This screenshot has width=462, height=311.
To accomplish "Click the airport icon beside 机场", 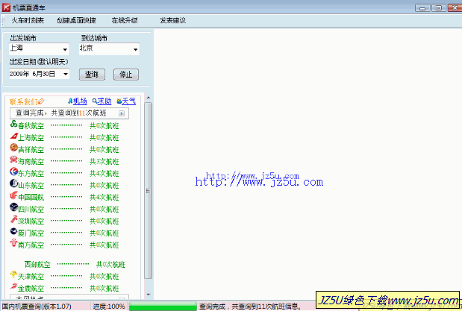I will [x=70, y=101].
